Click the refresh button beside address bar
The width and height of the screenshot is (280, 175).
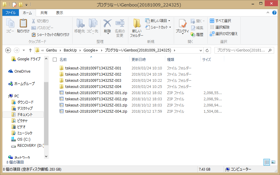tap(207, 50)
